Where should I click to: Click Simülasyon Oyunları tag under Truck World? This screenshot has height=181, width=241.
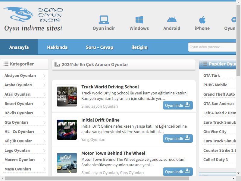[x=100, y=106]
